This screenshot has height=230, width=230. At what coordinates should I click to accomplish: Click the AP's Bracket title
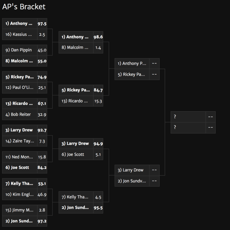(x=24, y=7)
